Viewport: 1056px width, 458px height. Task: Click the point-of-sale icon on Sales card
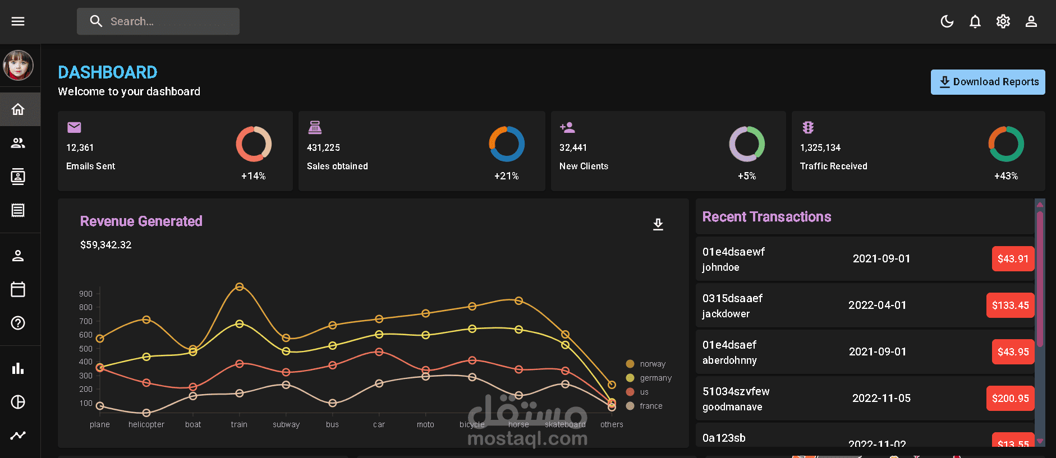pyautogui.click(x=315, y=127)
